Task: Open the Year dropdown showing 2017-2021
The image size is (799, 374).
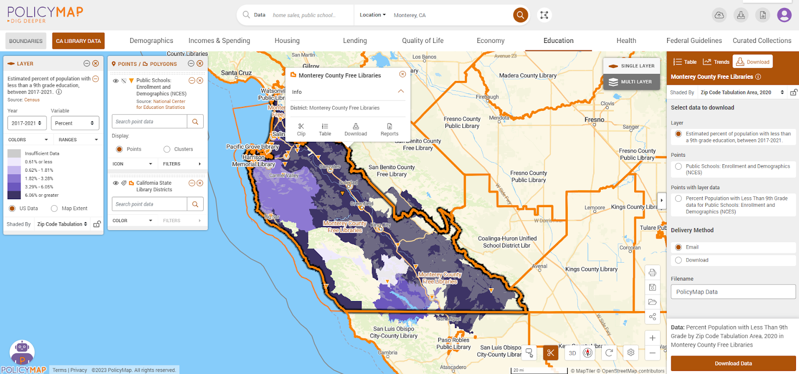Action: click(x=27, y=123)
